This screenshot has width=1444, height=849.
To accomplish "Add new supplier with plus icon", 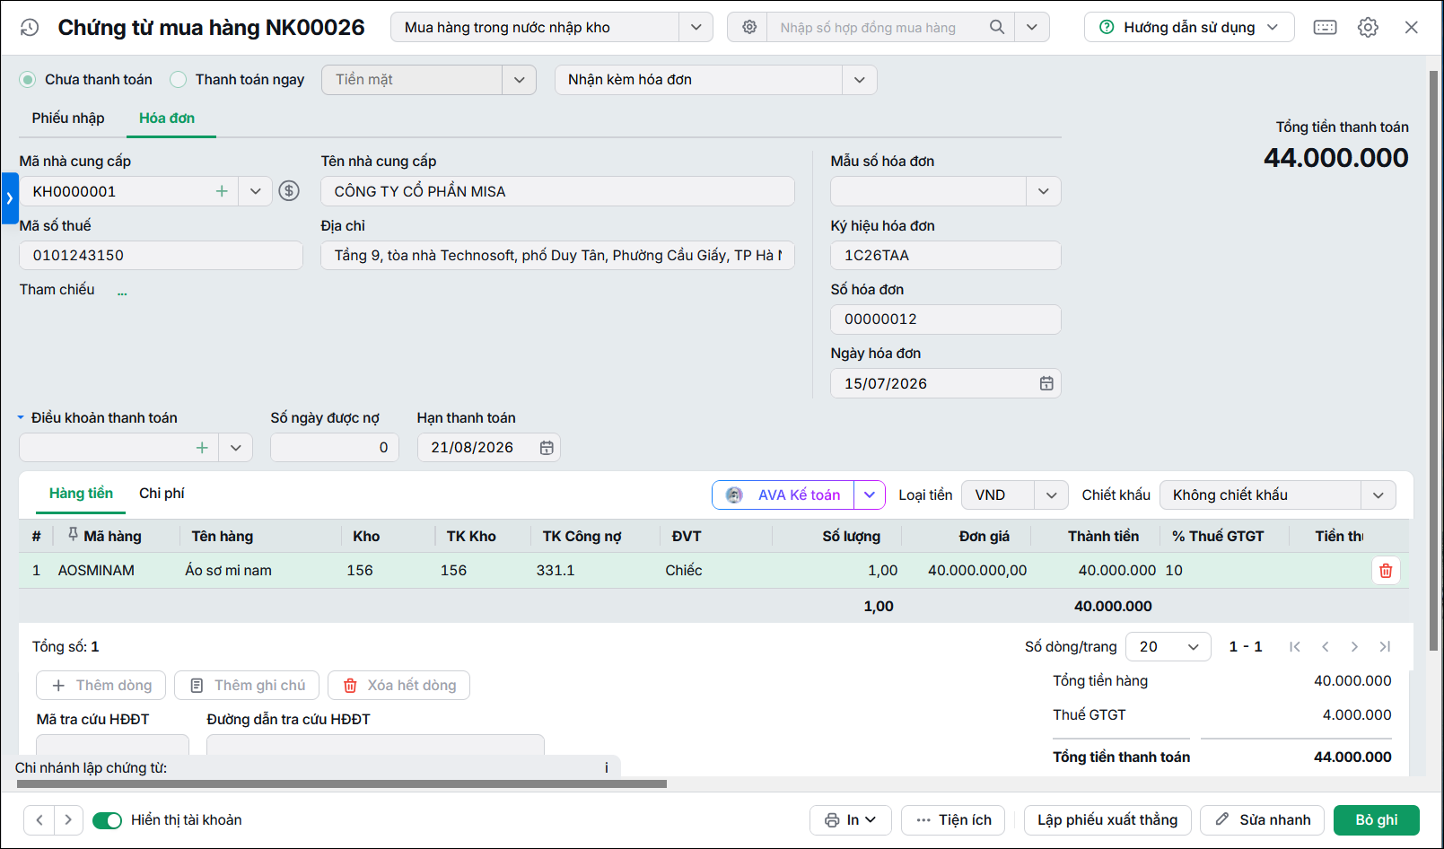I will [222, 191].
